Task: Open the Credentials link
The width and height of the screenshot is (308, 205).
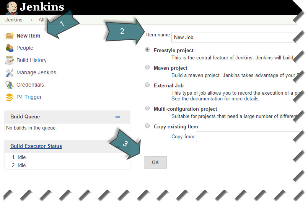Action: pos(30,85)
